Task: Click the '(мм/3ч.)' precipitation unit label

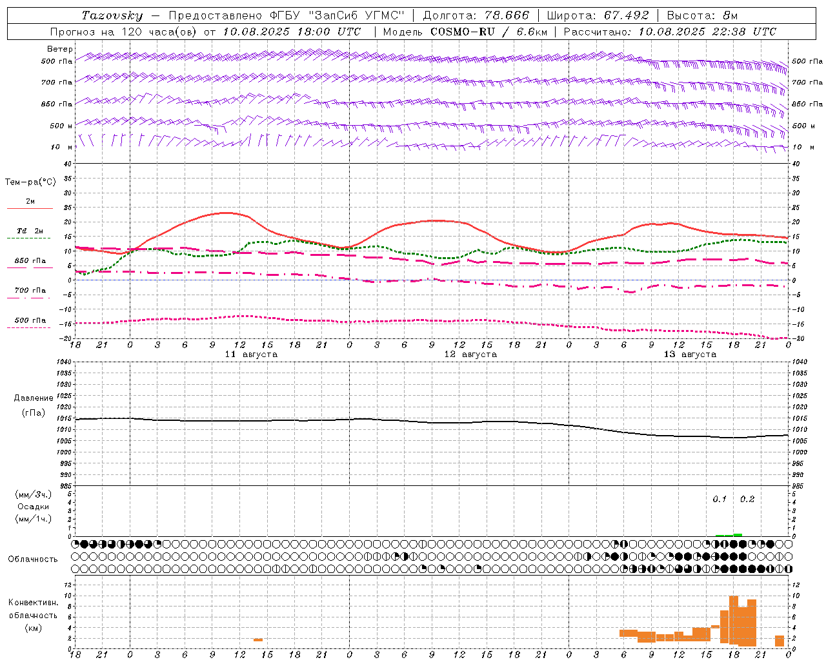Action: tap(34, 494)
